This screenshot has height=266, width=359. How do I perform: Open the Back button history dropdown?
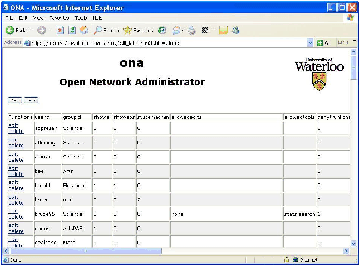pos(31,30)
